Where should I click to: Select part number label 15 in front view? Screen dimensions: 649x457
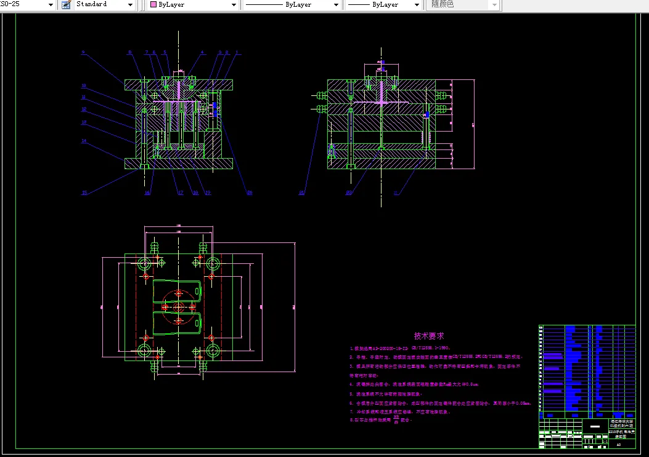point(84,193)
